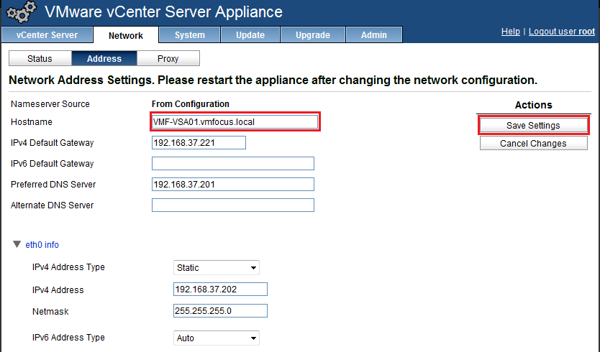This screenshot has height=352, width=600.
Task: Click the Logout user root link
Action: click(562, 32)
